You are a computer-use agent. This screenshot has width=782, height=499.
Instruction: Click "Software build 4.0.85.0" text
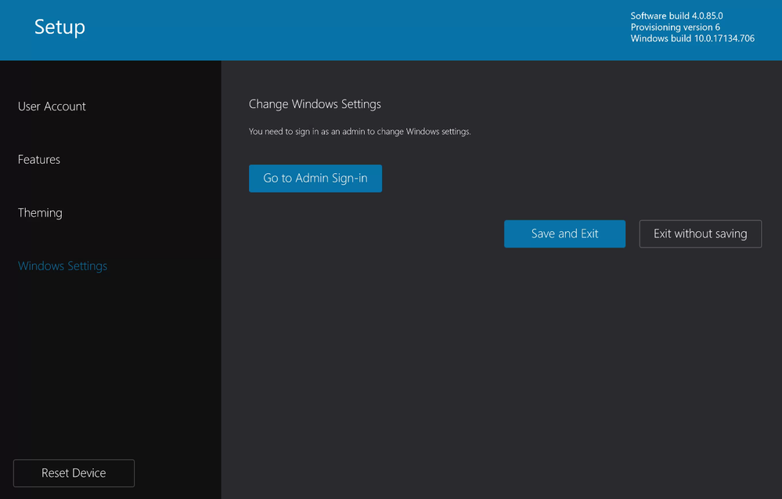click(676, 16)
